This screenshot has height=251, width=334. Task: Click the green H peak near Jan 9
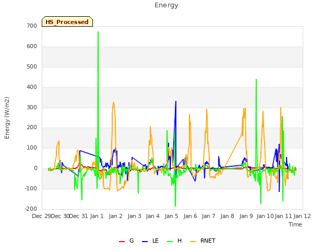pos(256,79)
